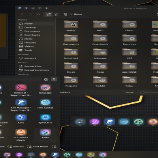Switch Dolphin to Icons view mode
Screen dimensions: 158x158
tap(49, 14)
